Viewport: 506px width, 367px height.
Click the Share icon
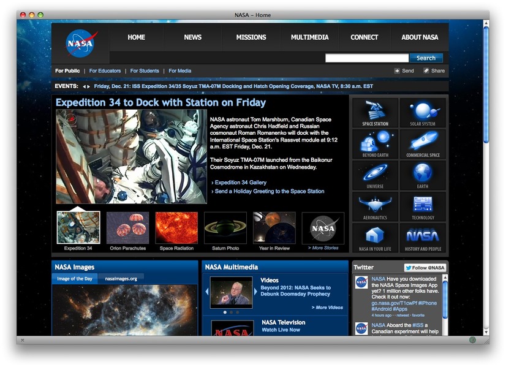pos(426,70)
